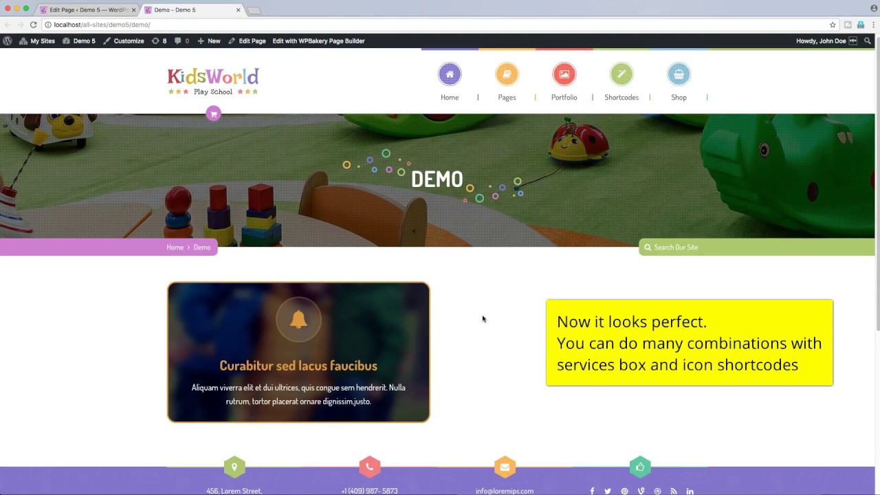Viewport: 880px width, 495px height.
Task: Click the admin bar search magnifier icon
Action: [868, 41]
